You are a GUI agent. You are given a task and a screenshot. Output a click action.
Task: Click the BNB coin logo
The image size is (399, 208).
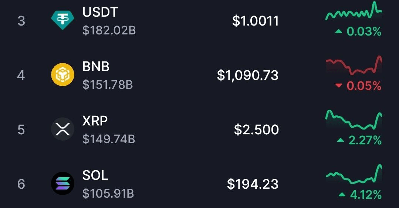tap(62, 75)
